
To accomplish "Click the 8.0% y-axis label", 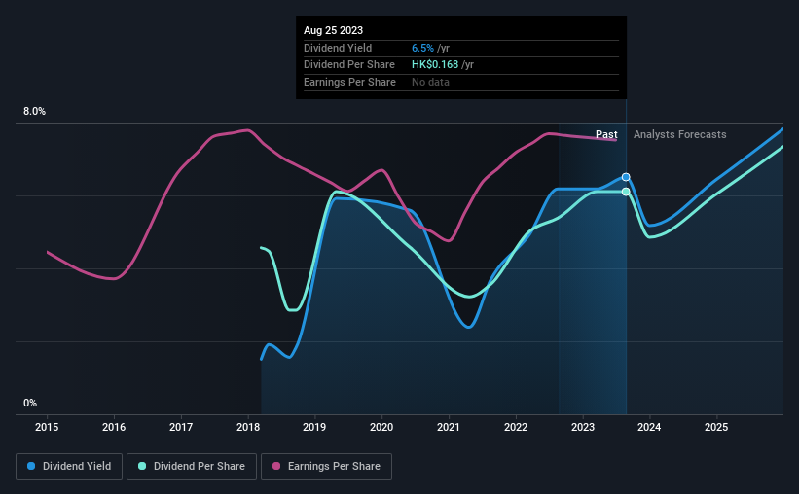I will point(34,112).
